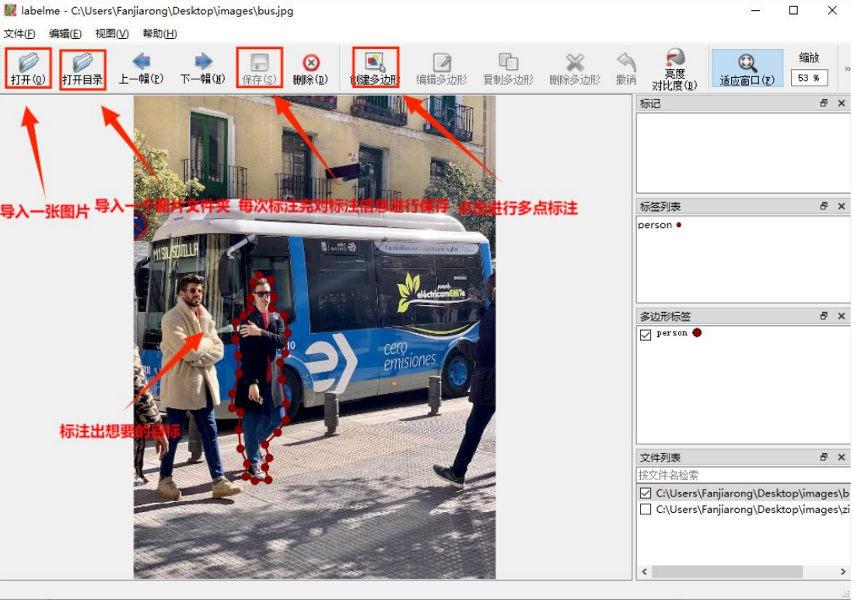Close the 文件列表 panel

click(842, 458)
